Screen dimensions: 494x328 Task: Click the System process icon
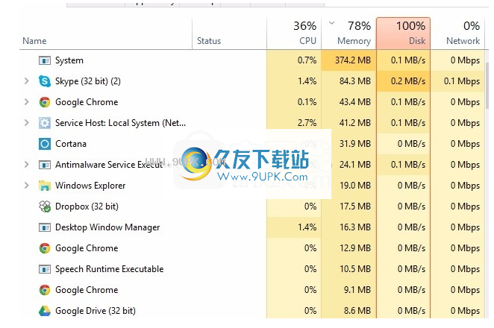[x=44, y=60]
